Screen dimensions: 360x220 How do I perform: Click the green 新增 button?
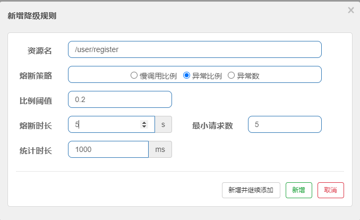pos(299,190)
